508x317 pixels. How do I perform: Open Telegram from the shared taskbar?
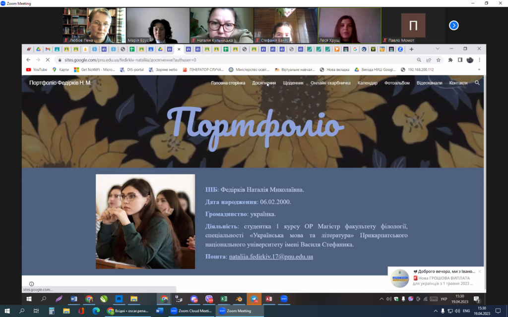[x=254, y=299]
